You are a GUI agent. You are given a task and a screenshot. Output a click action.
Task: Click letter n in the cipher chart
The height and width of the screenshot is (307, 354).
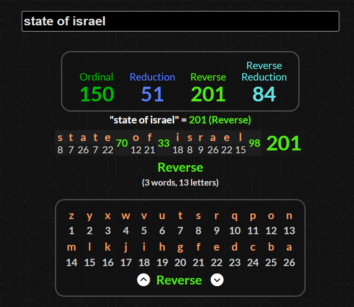coord(289,216)
